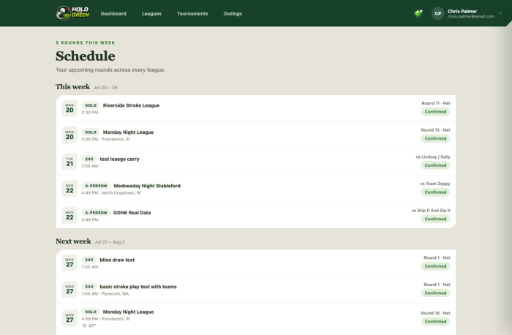Click the SOLO tag on Riverside Stroke League

click(x=91, y=105)
